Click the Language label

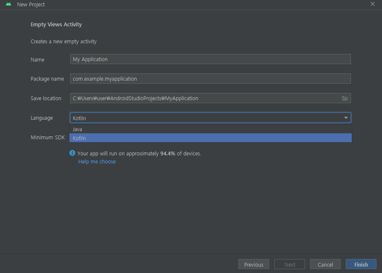coord(42,118)
